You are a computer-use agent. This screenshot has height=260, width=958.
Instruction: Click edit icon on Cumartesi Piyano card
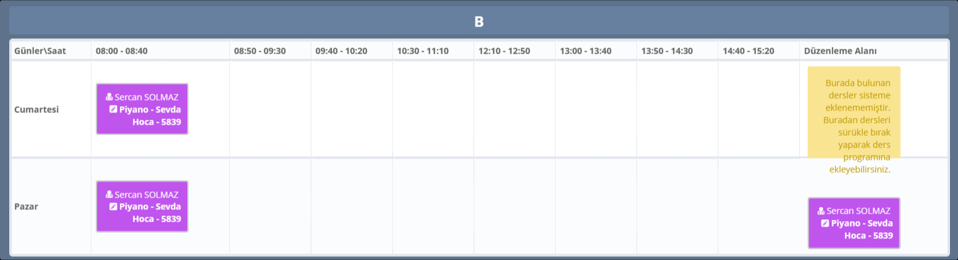click(x=113, y=109)
